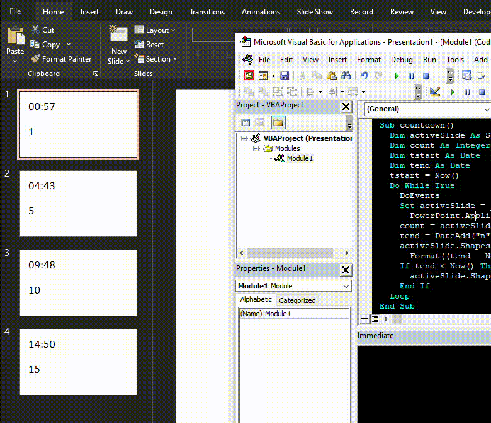Click Format Painter in PowerPoint ribbon

(x=61, y=59)
